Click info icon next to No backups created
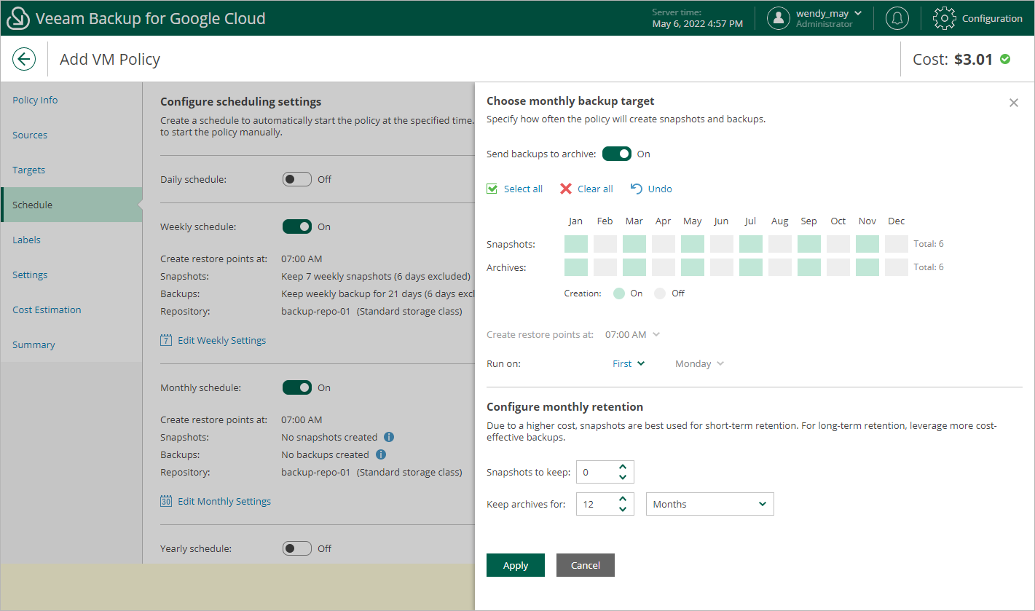The height and width of the screenshot is (611, 1035). (x=380, y=454)
